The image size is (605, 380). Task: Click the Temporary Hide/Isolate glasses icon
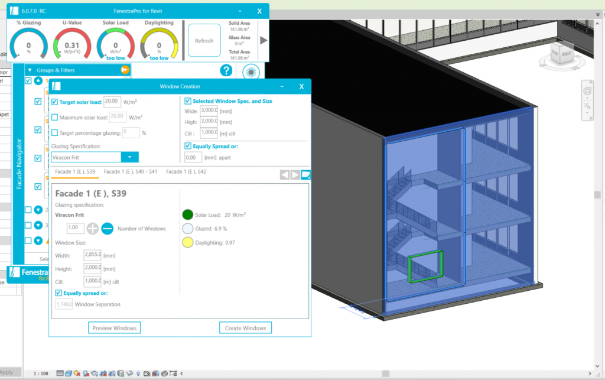tap(129, 373)
